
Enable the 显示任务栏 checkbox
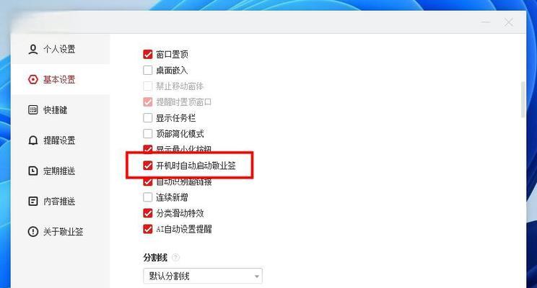(x=148, y=118)
